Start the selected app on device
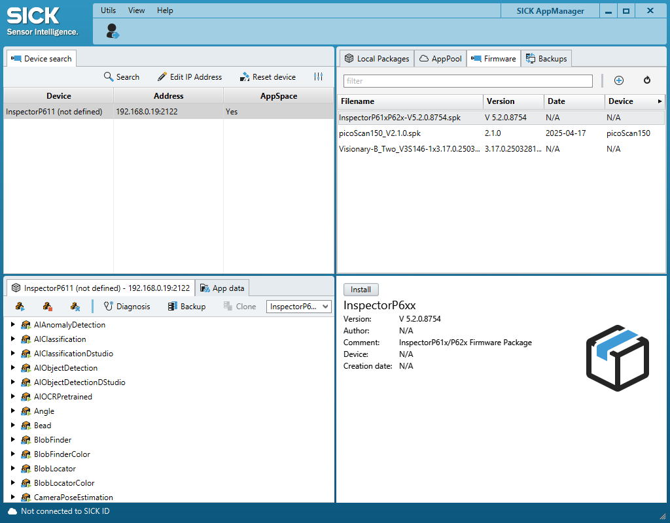 point(20,306)
